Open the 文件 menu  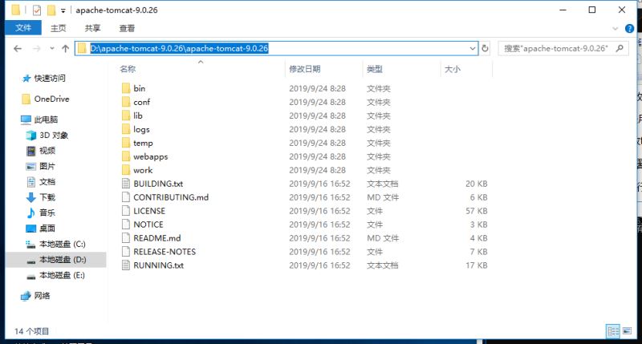pyautogui.click(x=23, y=28)
